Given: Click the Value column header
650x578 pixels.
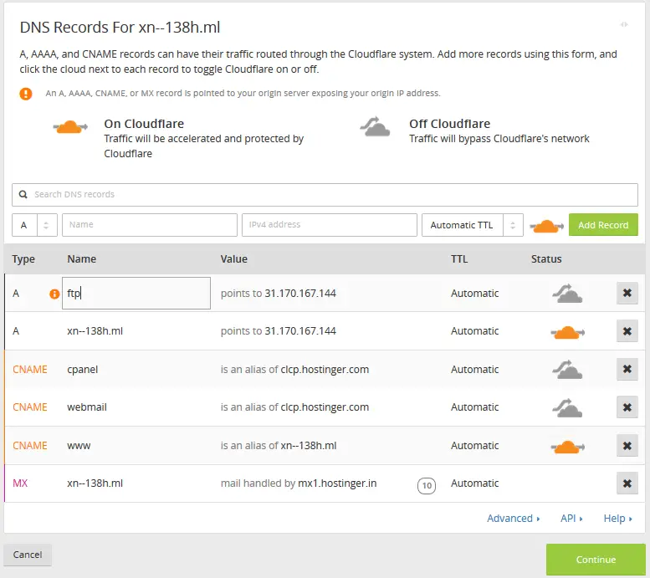Looking at the screenshot, I should (x=233, y=259).
